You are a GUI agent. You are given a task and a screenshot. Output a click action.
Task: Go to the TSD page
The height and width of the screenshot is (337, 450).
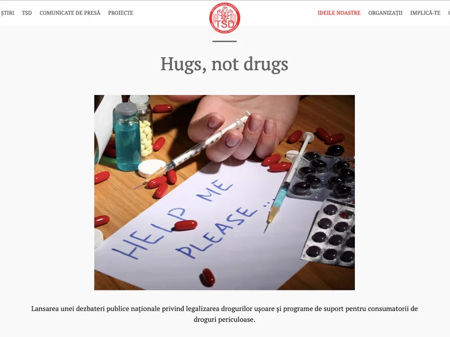(x=26, y=13)
